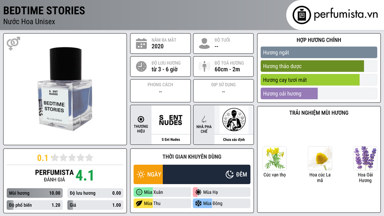
Task: Click the perfumer illustration avatar
Action: tap(234, 120)
